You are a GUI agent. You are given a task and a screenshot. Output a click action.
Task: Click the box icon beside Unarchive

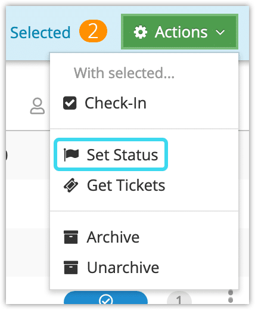71,268
